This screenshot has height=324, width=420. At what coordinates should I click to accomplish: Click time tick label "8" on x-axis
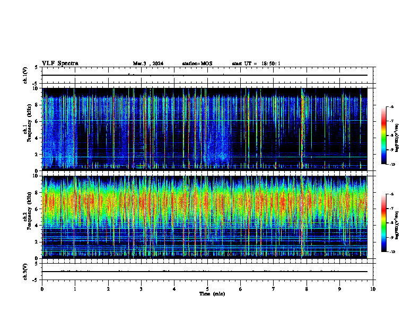(307, 289)
